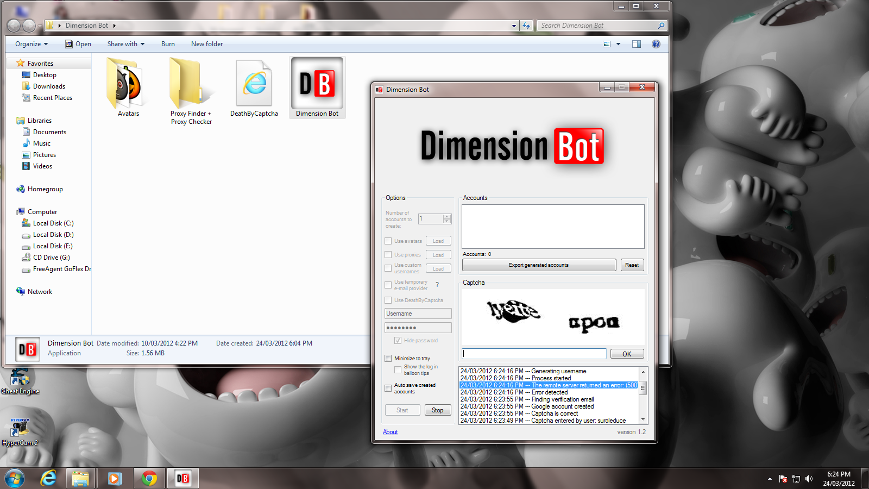This screenshot has width=869, height=489.
Task: Click the Dimension Bot taskbar icon
Action: pyautogui.click(x=183, y=478)
